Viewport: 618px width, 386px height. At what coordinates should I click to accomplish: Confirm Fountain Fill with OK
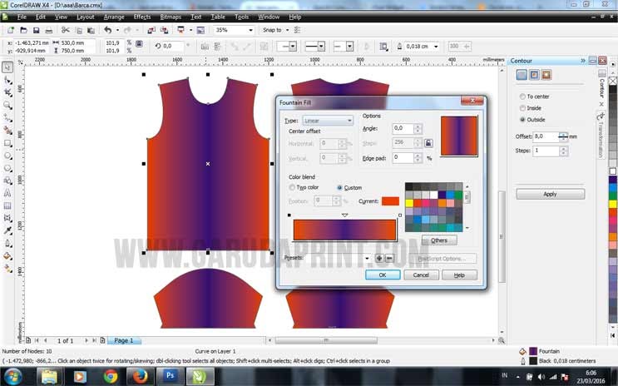coord(383,275)
